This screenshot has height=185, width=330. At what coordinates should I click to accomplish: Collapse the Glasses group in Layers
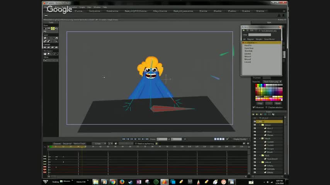coord(260,125)
